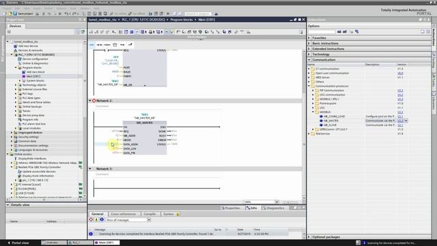The width and height of the screenshot is (437, 246).
Task: Expand the Technology palette
Action: tap(309, 54)
